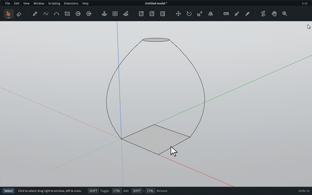This screenshot has height=195, width=312.
Task: Select the Arc tool
Action: pos(57,14)
